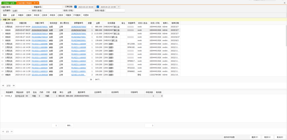Image resolution: width=287 pixels, height=140 pixels.
Task: Click the 取消(X) button
Action: point(280,137)
